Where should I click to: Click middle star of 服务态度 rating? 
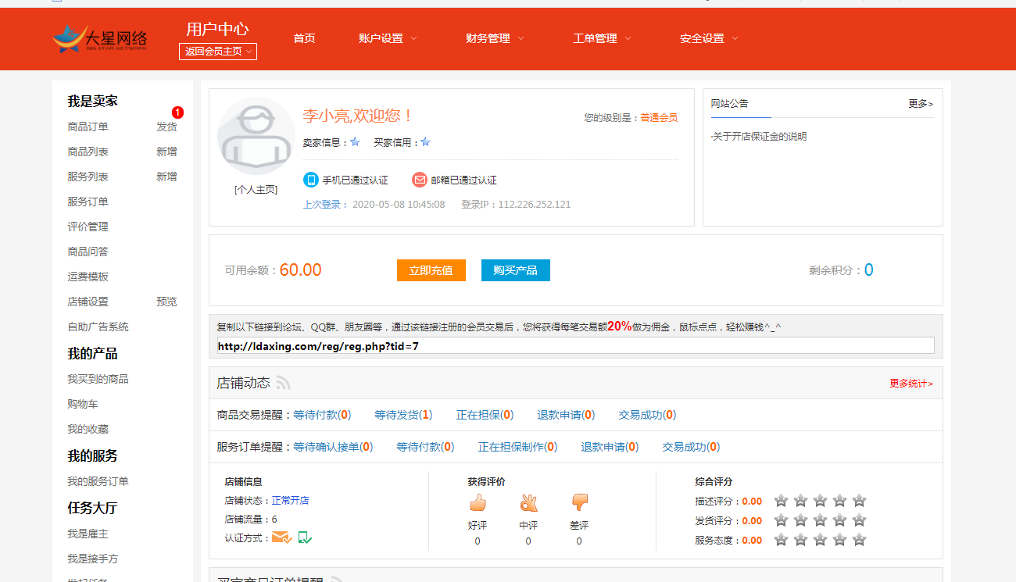click(820, 540)
